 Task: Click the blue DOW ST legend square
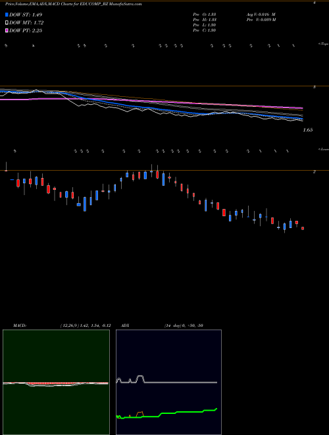(x=7, y=14)
